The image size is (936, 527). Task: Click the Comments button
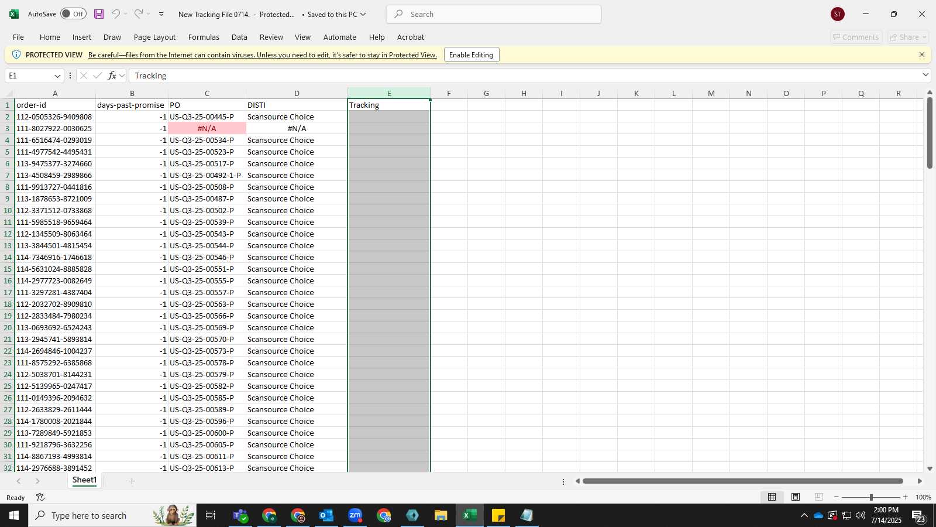coord(856,37)
